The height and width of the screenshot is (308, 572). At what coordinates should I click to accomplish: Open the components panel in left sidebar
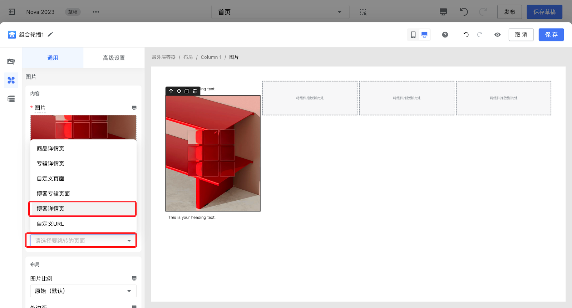(11, 80)
